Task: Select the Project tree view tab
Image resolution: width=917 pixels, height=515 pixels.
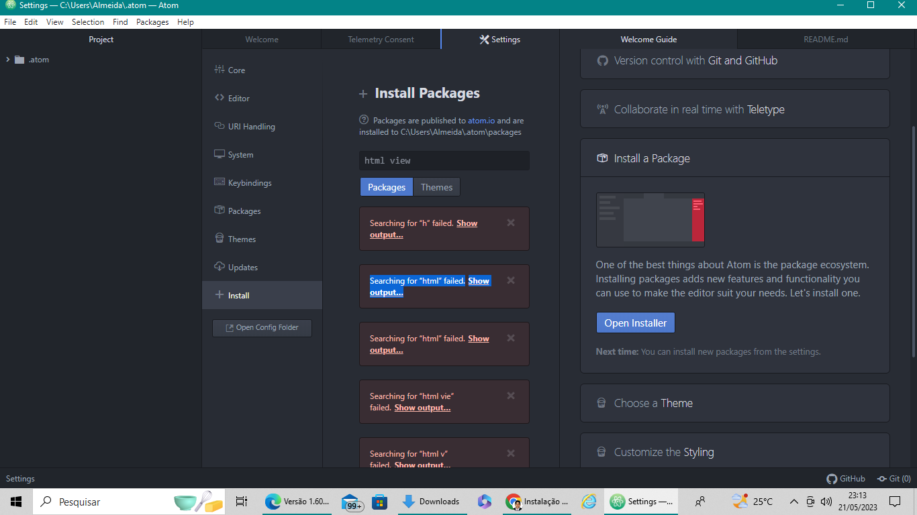Action: pyautogui.click(x=101, y=40)
